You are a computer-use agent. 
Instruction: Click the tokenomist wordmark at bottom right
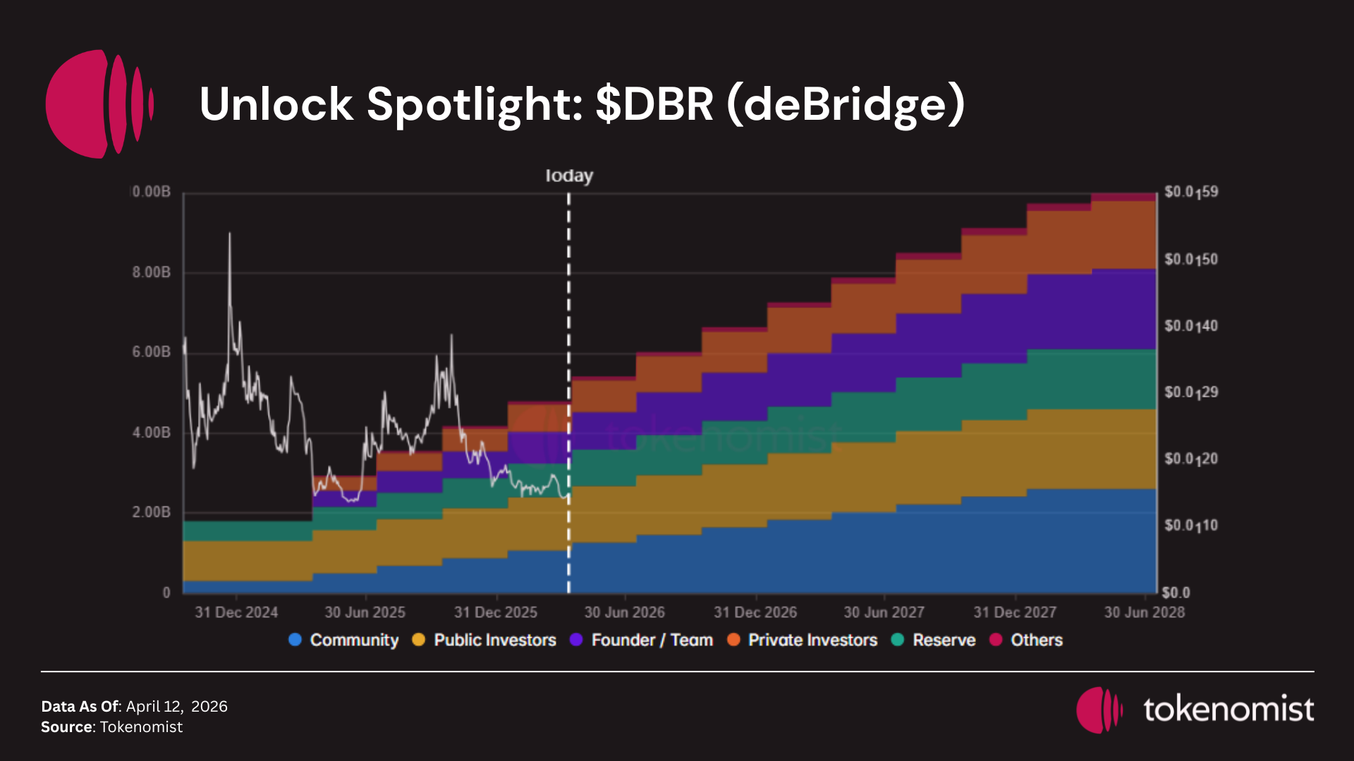(x=1228, y=710)
